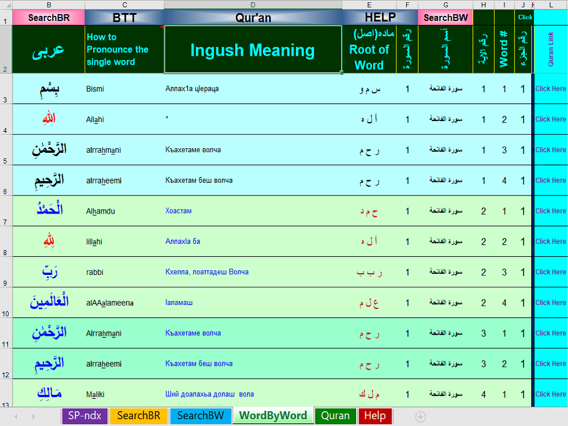Viewport: 568px width, 426px height.
Task: Click next sheet navigation arrow
Action: point(34,416)
